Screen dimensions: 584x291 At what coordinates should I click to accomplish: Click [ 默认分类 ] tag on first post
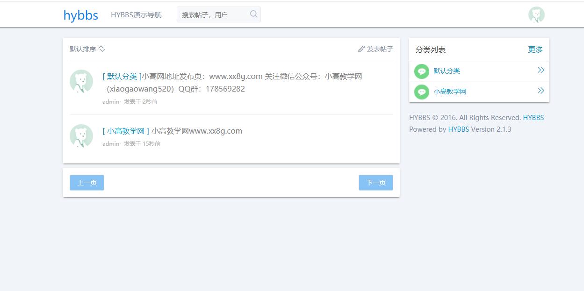(x=122, y=76)
